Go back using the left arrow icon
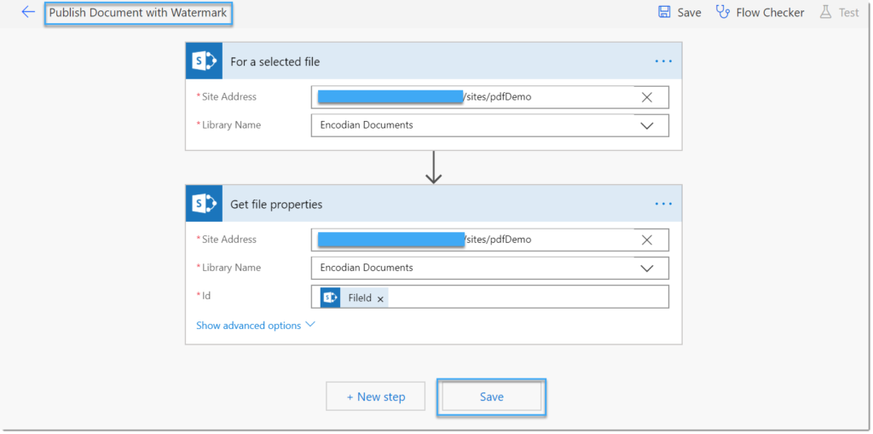Viewport: 873px width, 434px height. [x=28, y=12]
